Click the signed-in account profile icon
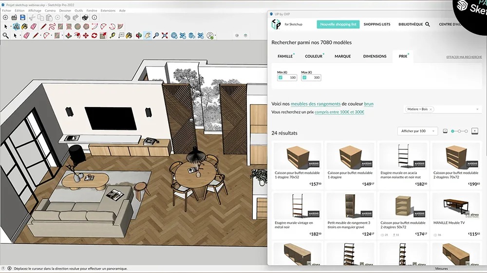 tap(210, 36)
